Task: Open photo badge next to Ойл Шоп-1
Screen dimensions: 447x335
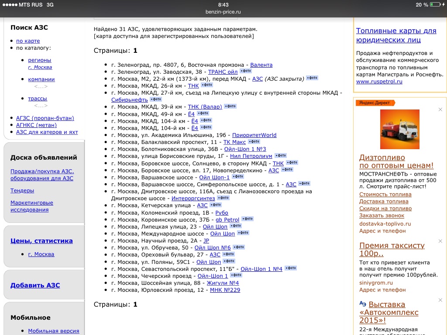Action: click(x=238, y=177)
